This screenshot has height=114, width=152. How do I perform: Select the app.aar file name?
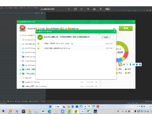28,78
